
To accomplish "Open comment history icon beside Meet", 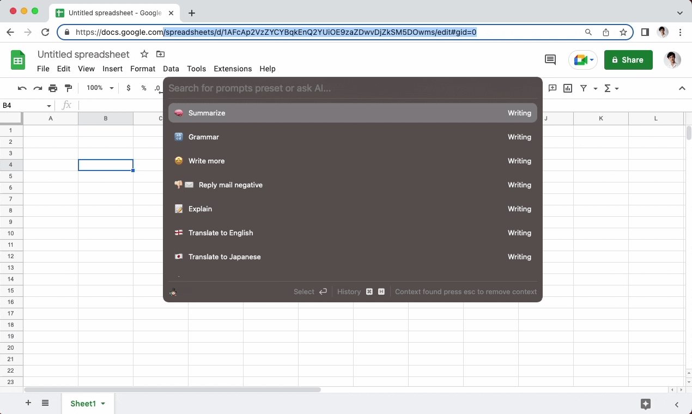I will click(550, 60).
